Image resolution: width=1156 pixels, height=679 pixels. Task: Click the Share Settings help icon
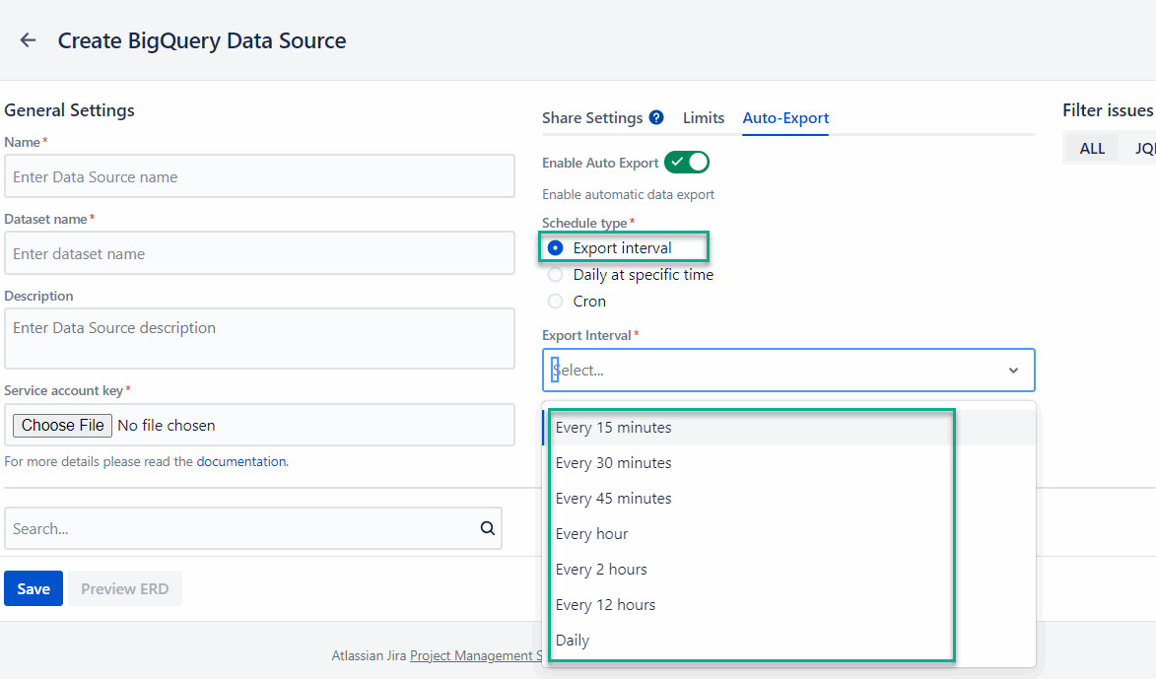click(656, 118)
